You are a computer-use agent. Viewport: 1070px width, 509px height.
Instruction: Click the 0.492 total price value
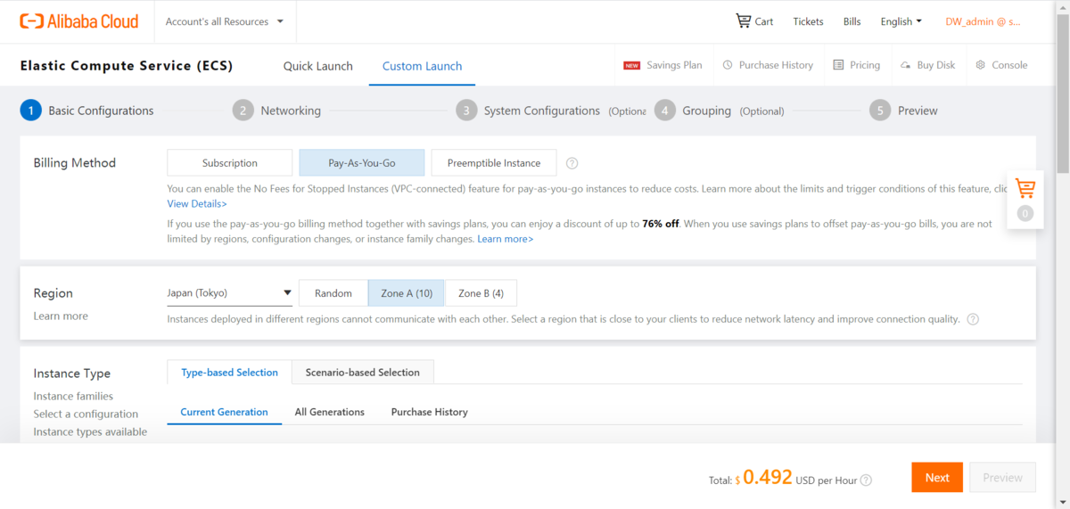tap(768, 477)
